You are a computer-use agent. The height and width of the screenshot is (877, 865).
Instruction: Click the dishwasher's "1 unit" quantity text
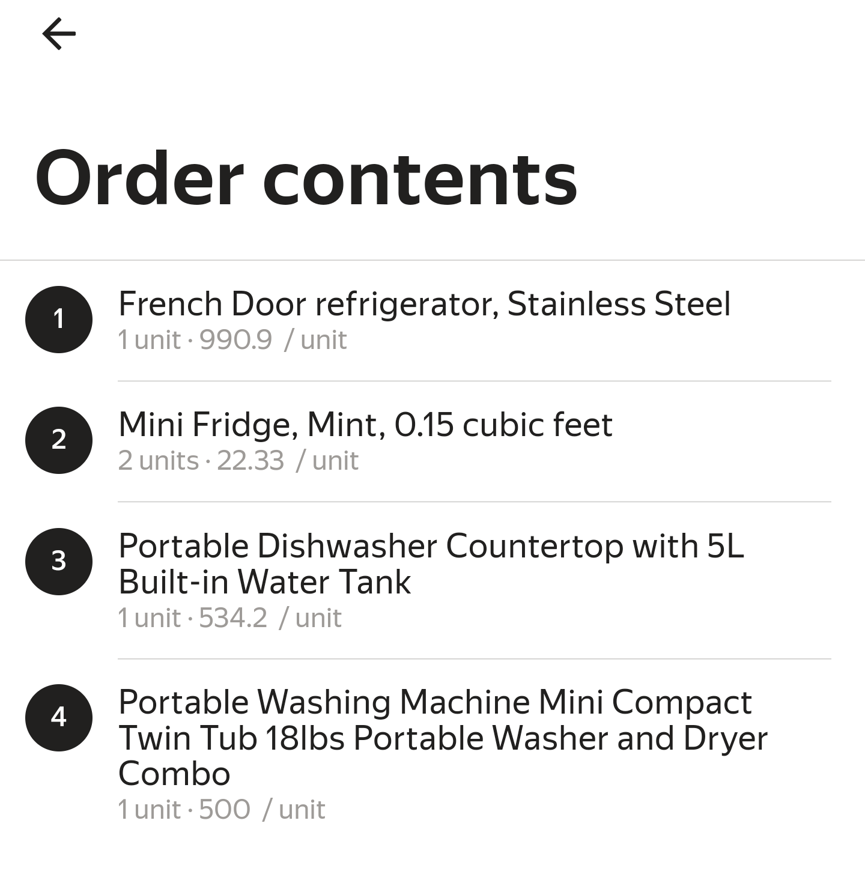[149, 618]
